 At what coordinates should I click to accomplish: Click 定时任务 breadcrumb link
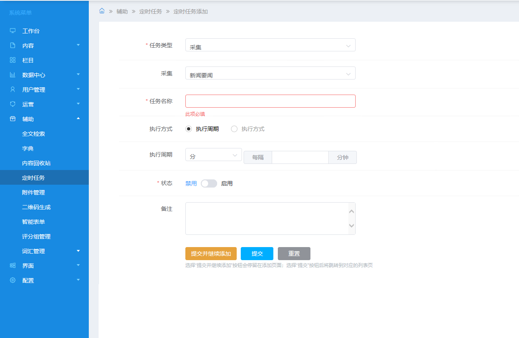pos(151,11)
